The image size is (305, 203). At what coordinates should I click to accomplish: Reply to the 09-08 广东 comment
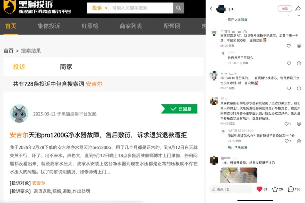point(246,63)
